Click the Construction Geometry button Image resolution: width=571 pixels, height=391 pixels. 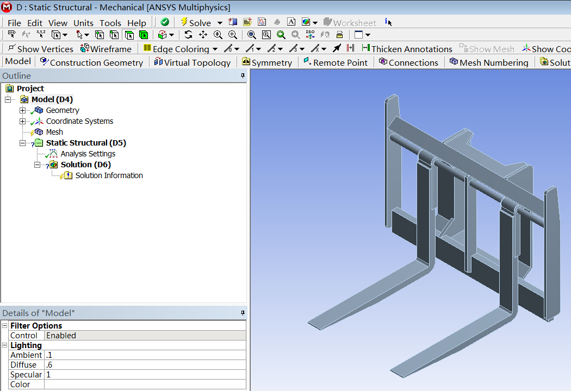click(91, 62)
